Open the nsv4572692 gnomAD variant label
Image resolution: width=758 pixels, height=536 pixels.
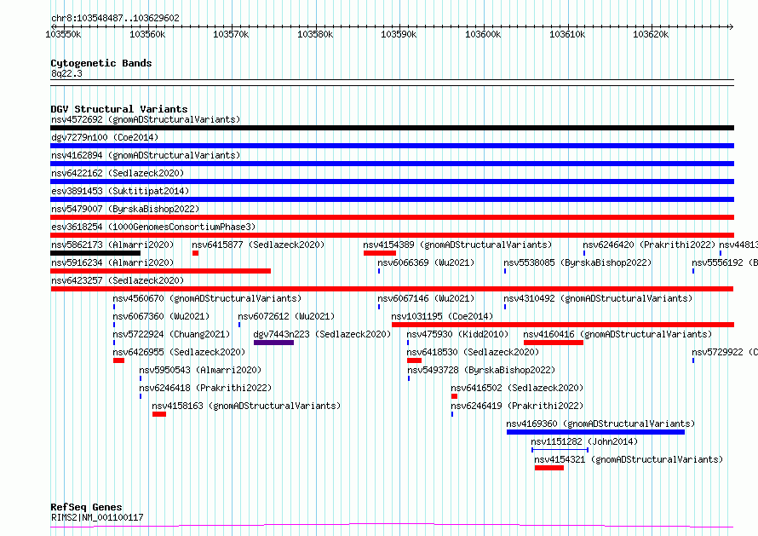[x=146, y=119]
